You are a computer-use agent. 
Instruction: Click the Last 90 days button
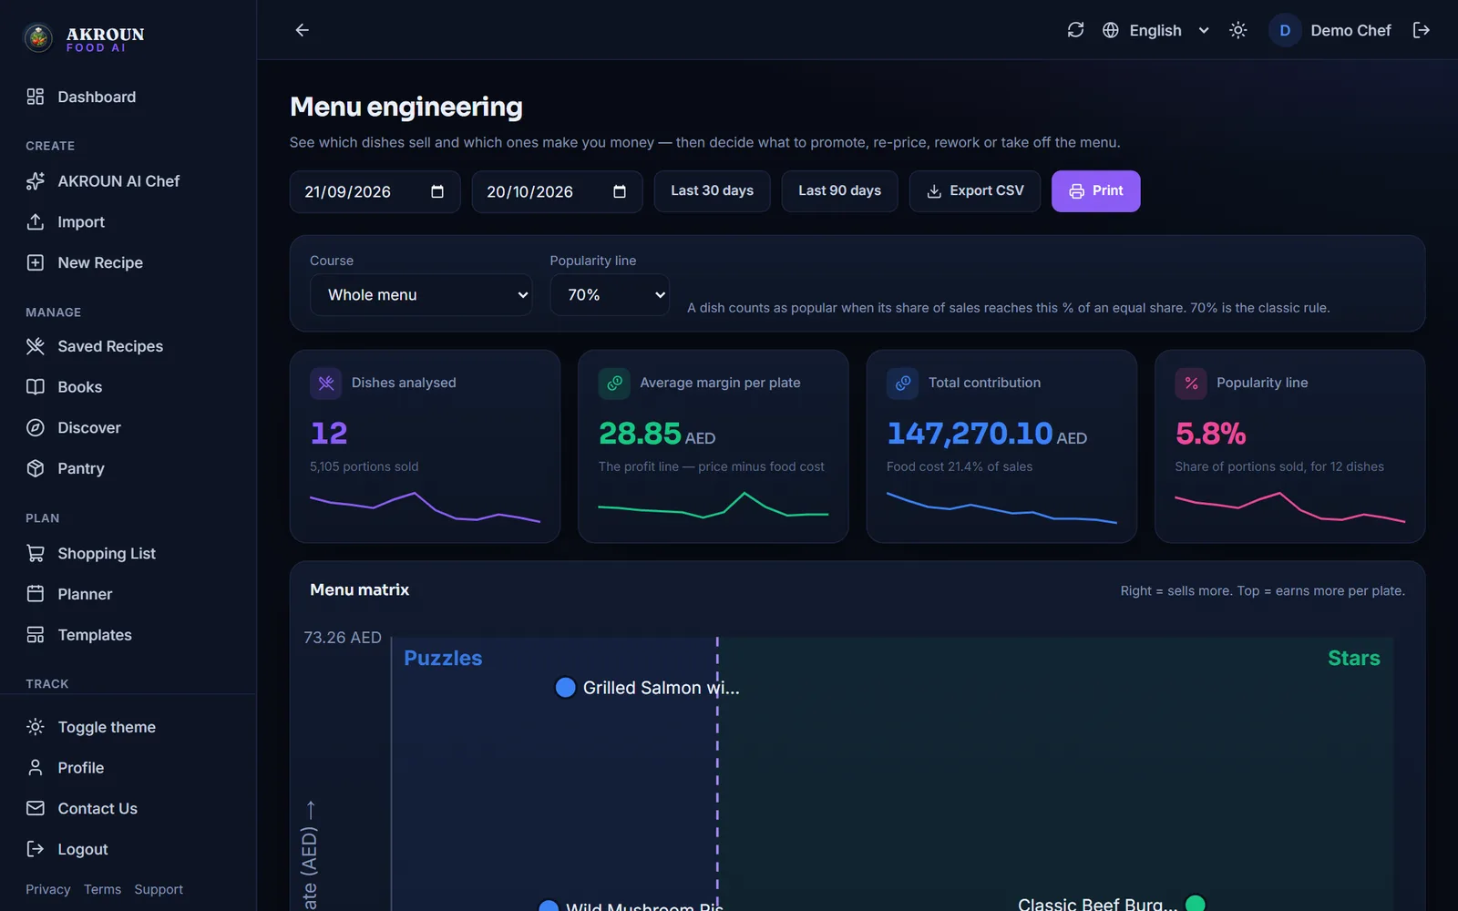[x=840, y=191]
